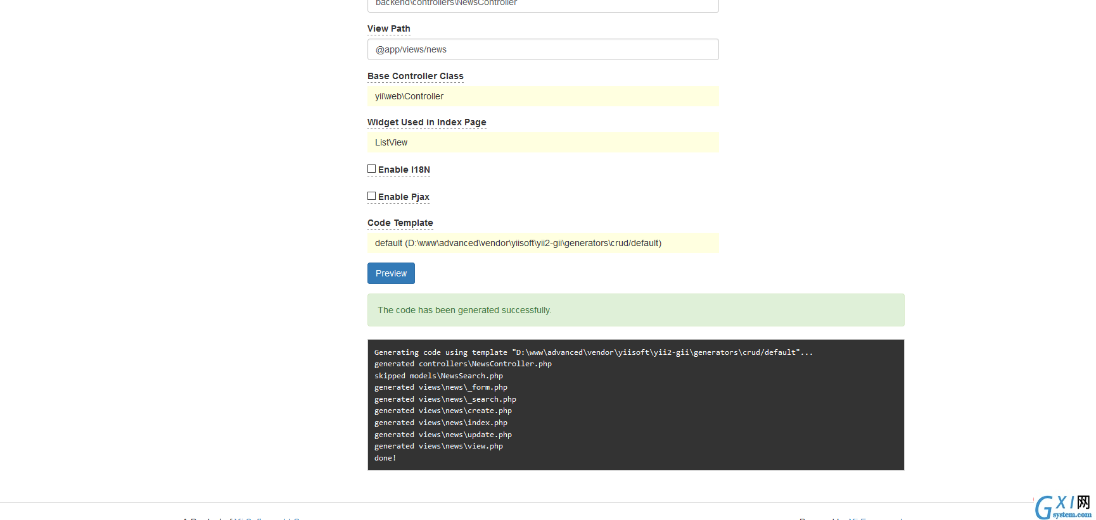Enable the I18N checkbox
1096x520 pixels.
372,169
